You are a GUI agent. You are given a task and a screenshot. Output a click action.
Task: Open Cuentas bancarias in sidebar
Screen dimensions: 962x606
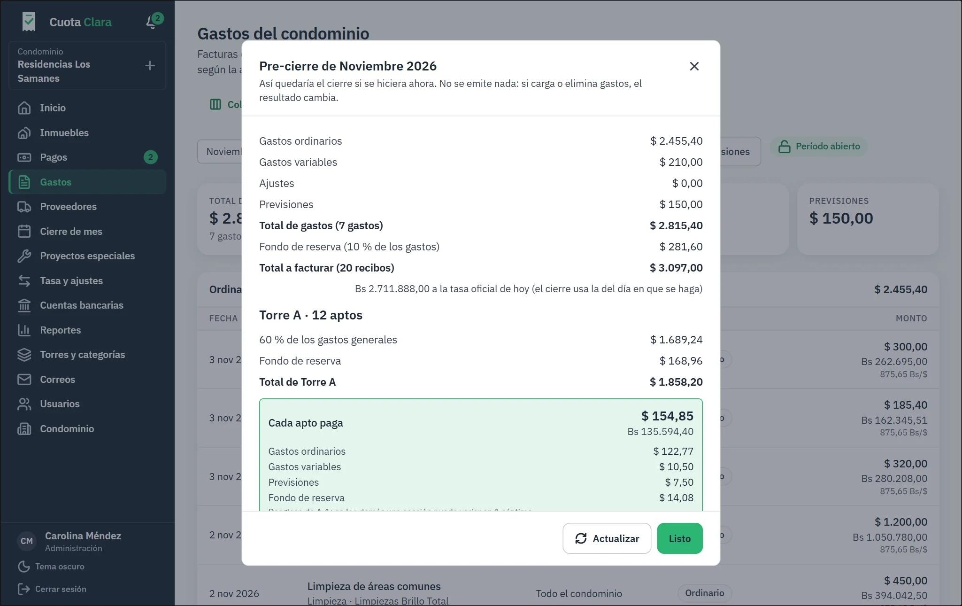pos(87,305)
